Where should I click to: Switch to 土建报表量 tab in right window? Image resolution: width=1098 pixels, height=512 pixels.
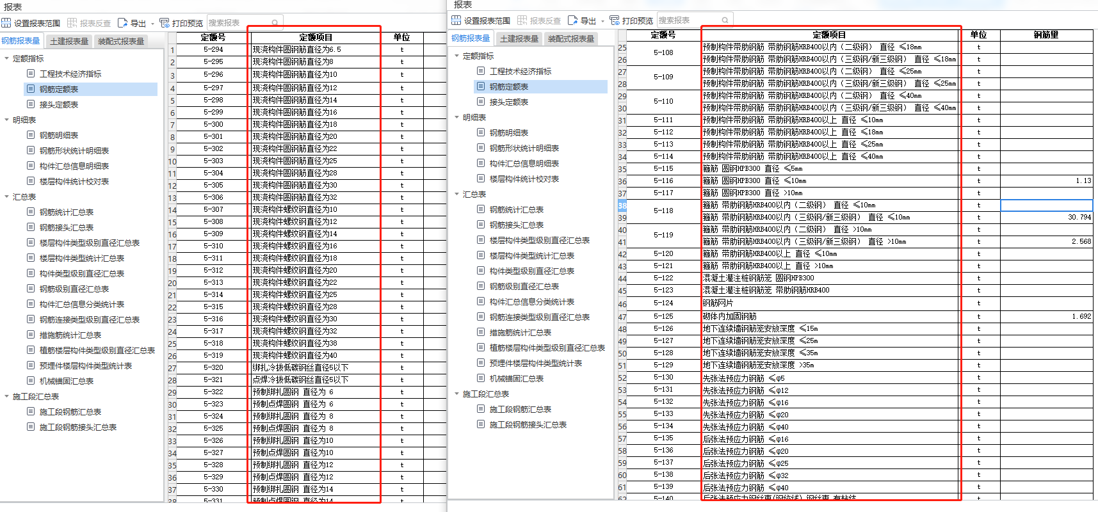[x=519, y=38]
